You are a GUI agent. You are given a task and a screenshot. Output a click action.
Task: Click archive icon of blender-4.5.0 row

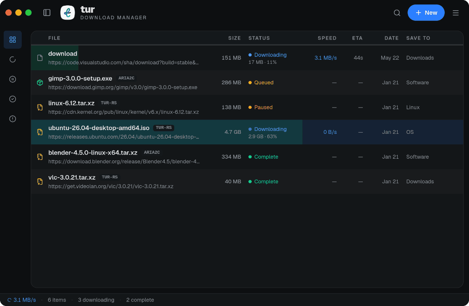coord(40,157)
